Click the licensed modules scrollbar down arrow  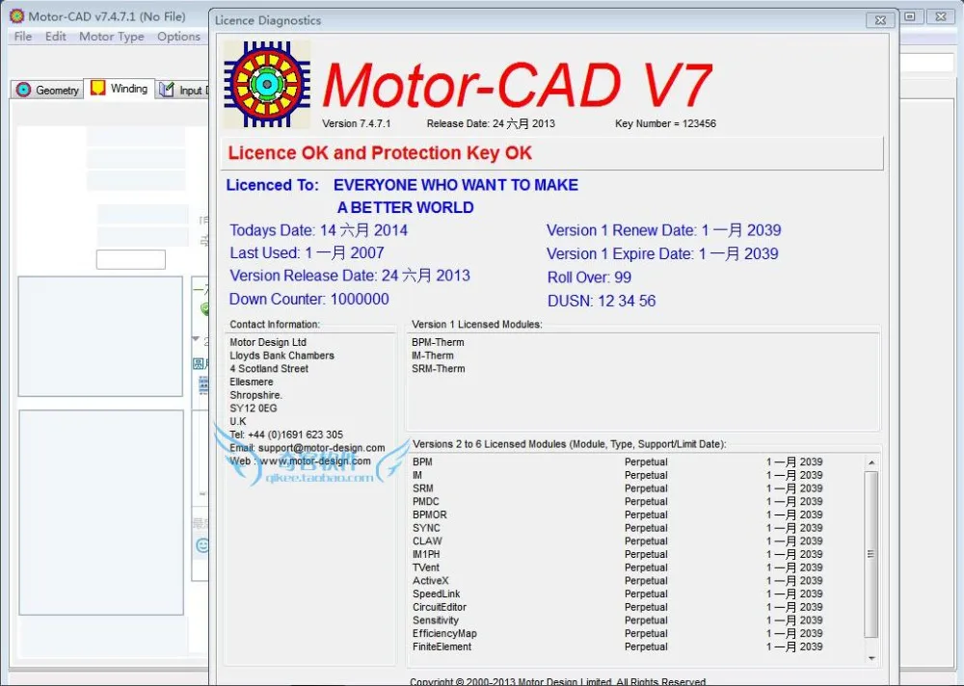pyautogui.click(x=871, y=658)
